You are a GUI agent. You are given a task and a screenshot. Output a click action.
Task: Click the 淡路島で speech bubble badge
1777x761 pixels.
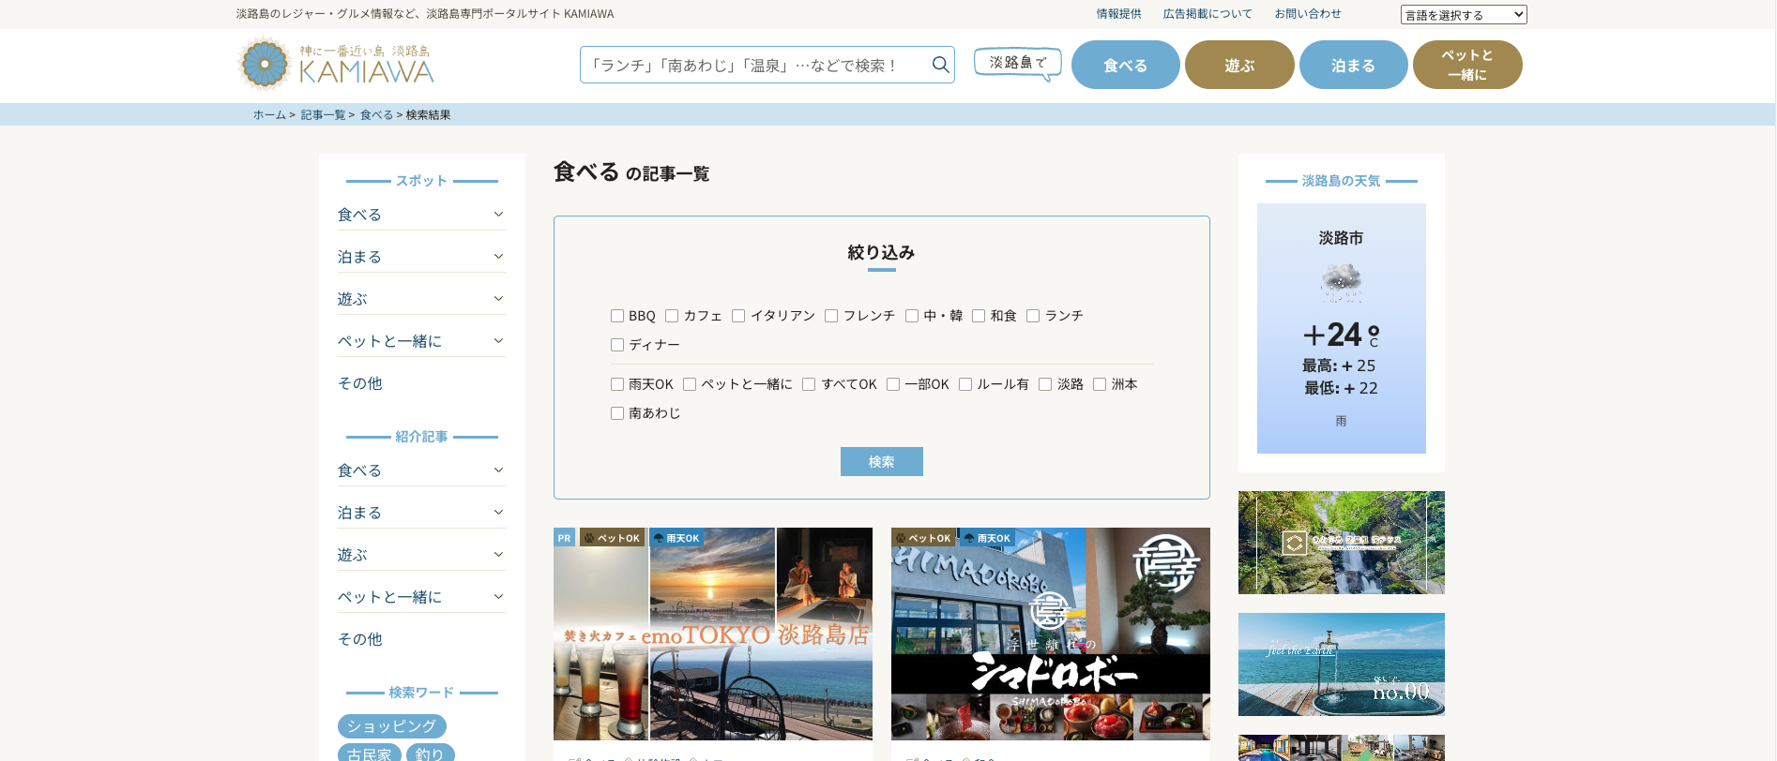(1018, 64)
